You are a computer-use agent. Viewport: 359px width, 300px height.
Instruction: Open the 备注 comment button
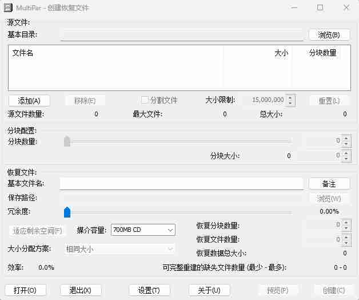click(x=329, y=184)
